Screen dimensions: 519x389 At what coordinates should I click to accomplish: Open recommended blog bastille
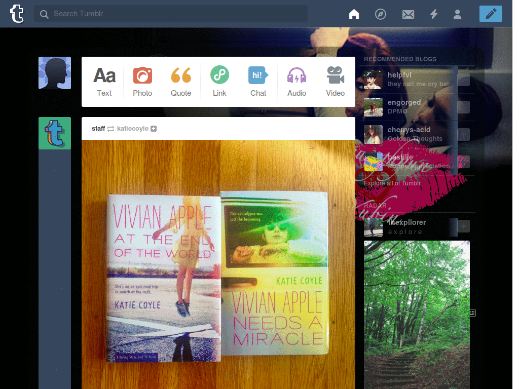pyautogui.click(x=400, y=157)
